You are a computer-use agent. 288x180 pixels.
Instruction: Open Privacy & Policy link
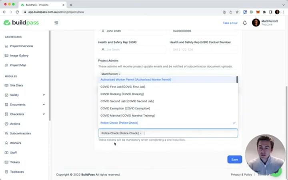tap(241, 174)
